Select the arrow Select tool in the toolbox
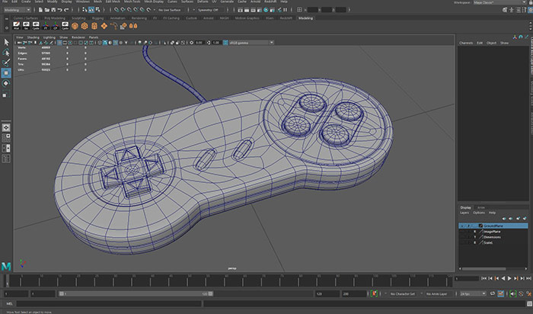 click(x=6, y=42)
